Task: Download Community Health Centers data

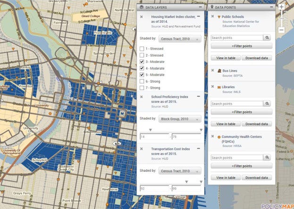Action: [257, 178]
